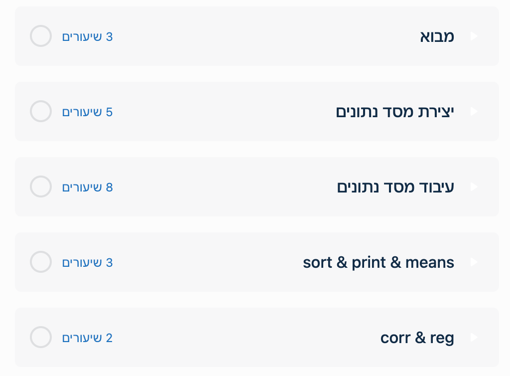This screenshot has width=510, height=376.
Task: Open the מבוא section title
Action: [x=436, y=36]
